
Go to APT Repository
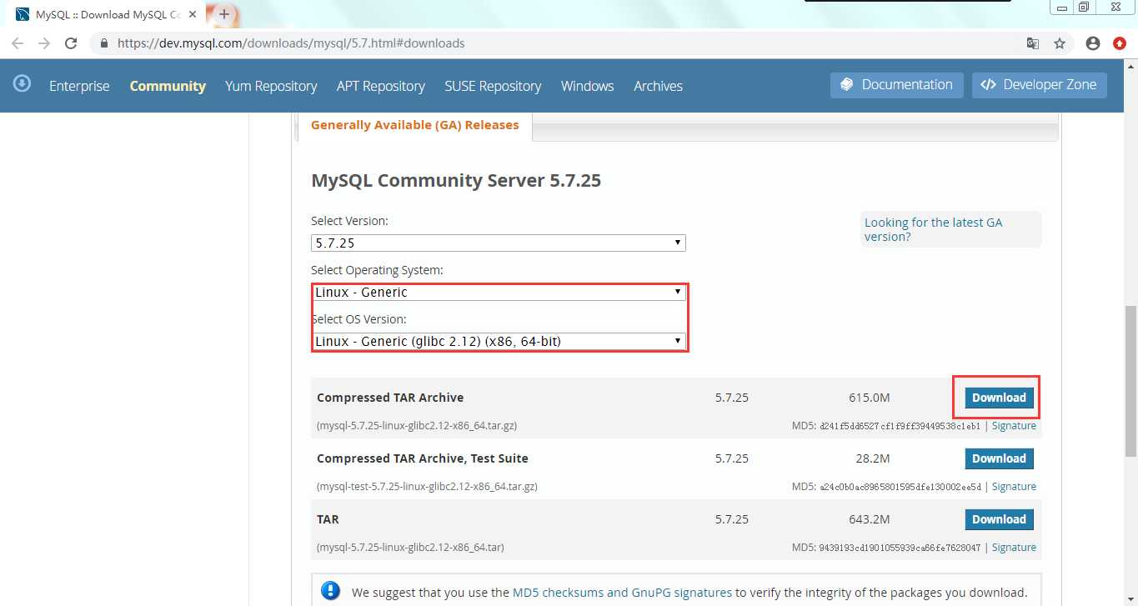coord(381,86)
